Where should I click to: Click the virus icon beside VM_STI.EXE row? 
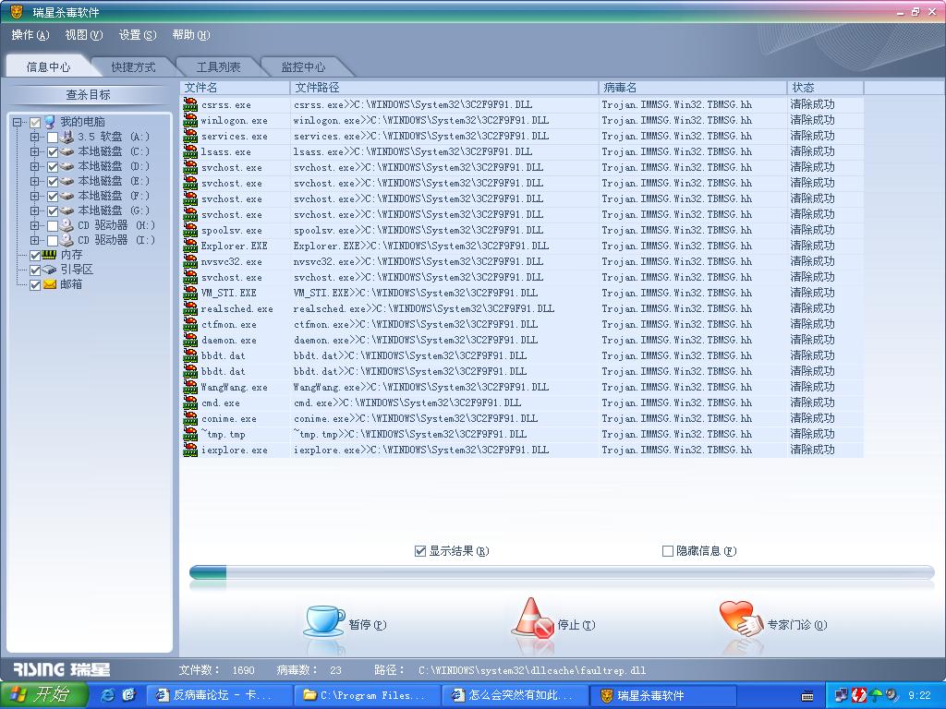(190, 293)
